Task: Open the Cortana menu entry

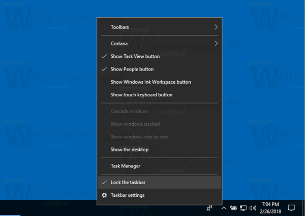Action: pos(160,44)
